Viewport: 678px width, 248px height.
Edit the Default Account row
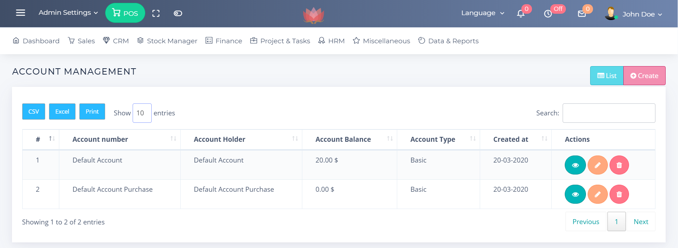point(597,165)
